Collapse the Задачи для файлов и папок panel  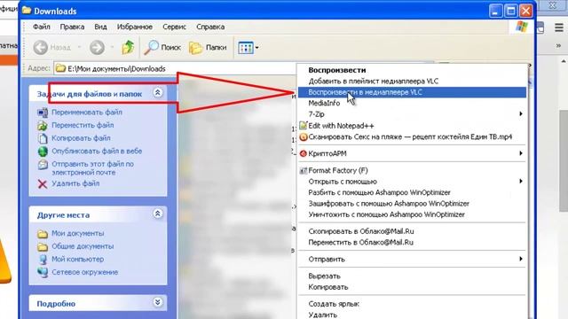click(x=158, y=92)
